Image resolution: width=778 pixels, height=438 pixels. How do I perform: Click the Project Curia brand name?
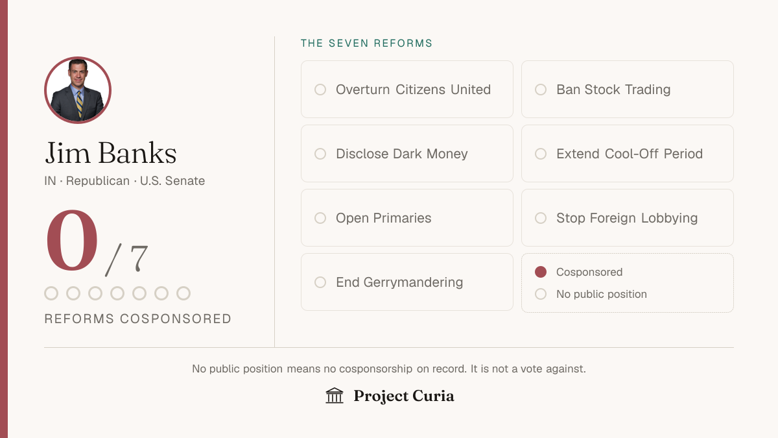click(x=404, y=396)
